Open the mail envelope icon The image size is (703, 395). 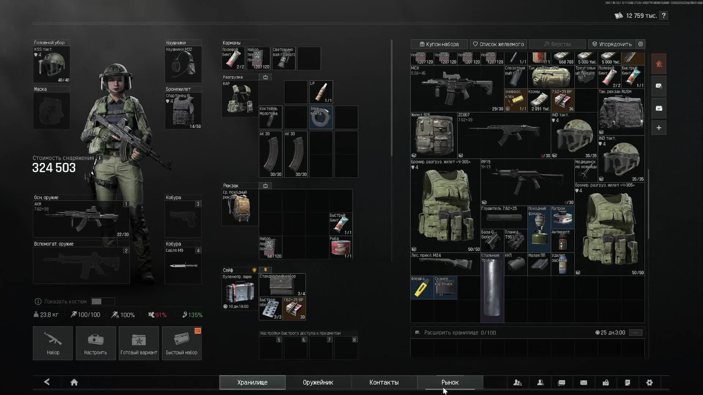pyautogui.click(x=584, y=383)
